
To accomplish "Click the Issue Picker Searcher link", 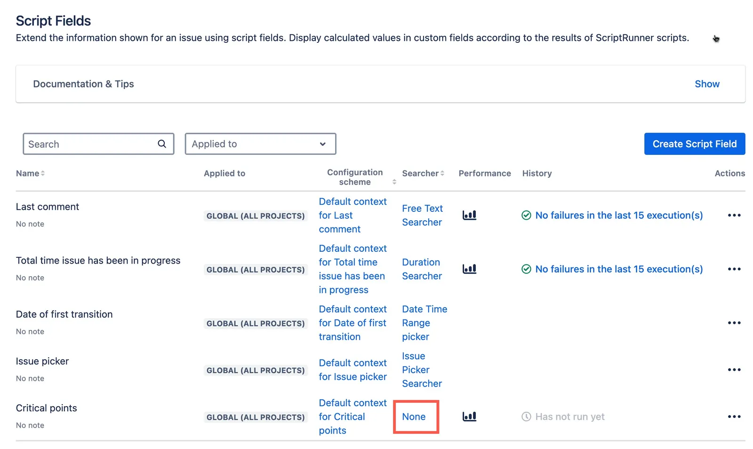I will pos(422,369).
